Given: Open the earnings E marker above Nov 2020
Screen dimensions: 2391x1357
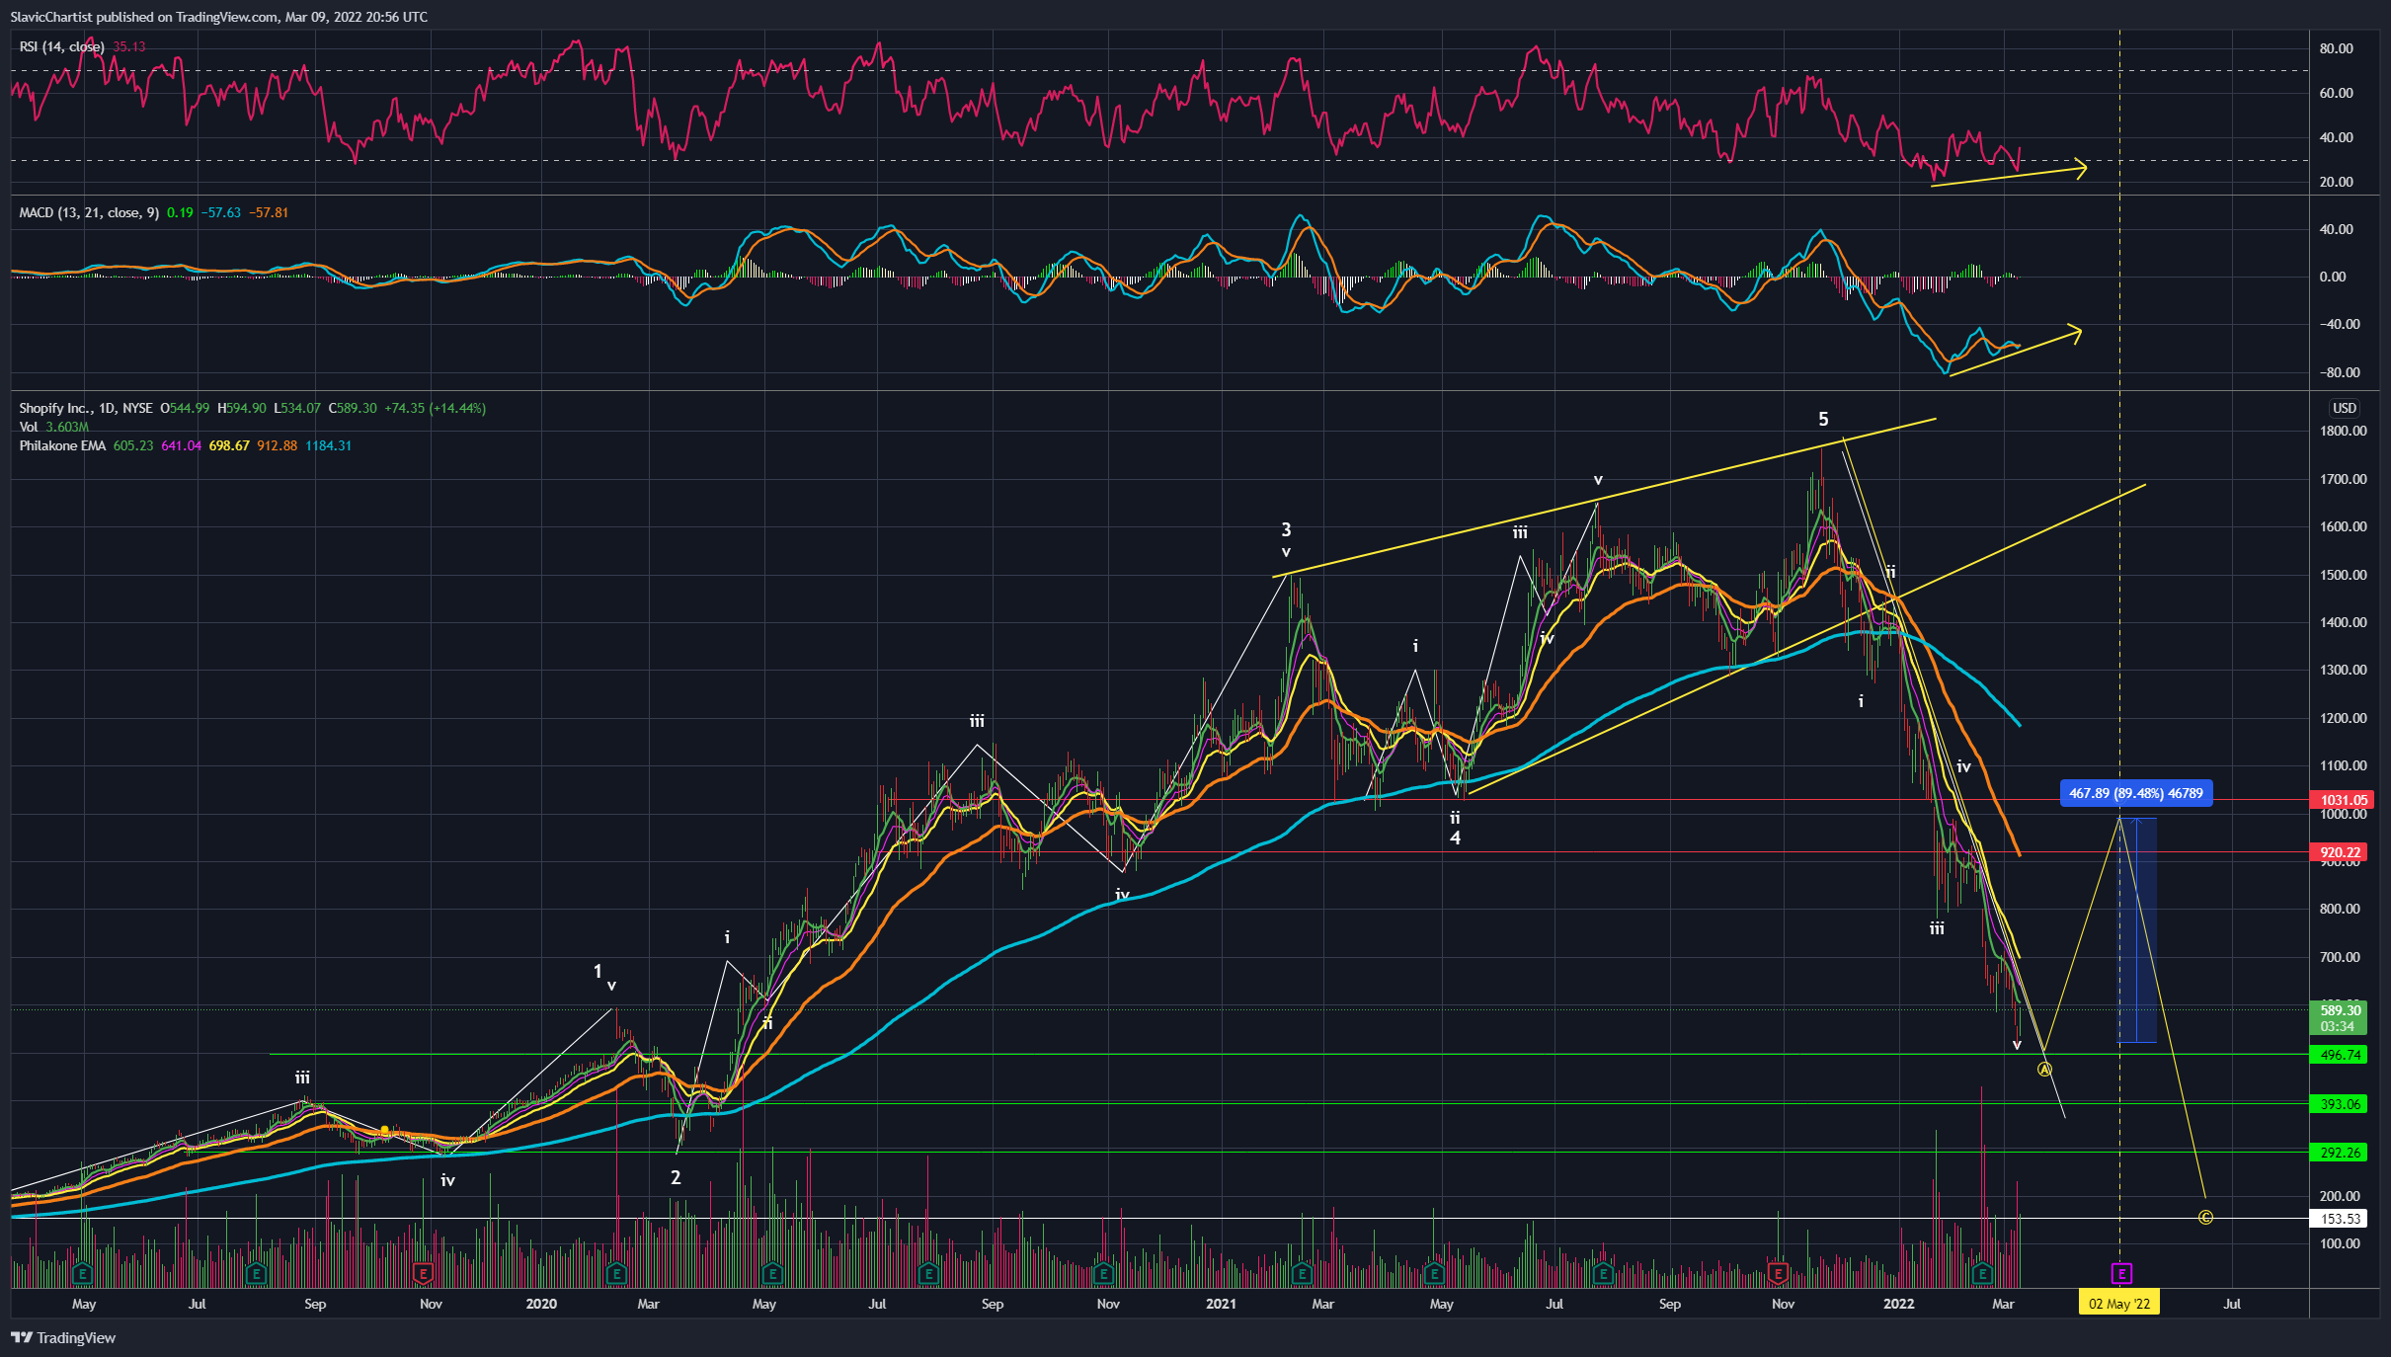Looking at the screenshot, I should coord(1104,1274).
